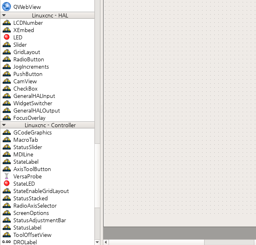Click the widget box vertical scrollbar thumb
Image resolution: width=256 pixels, height=245 pixels.
(x=97, y=176)
